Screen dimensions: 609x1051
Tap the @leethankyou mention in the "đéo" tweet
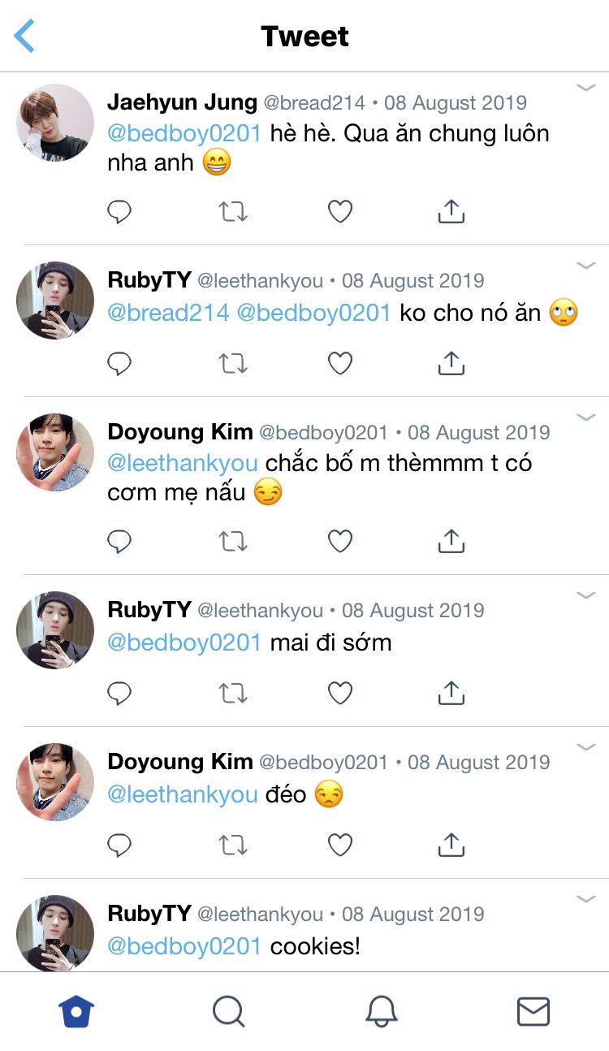coord(183,794)
